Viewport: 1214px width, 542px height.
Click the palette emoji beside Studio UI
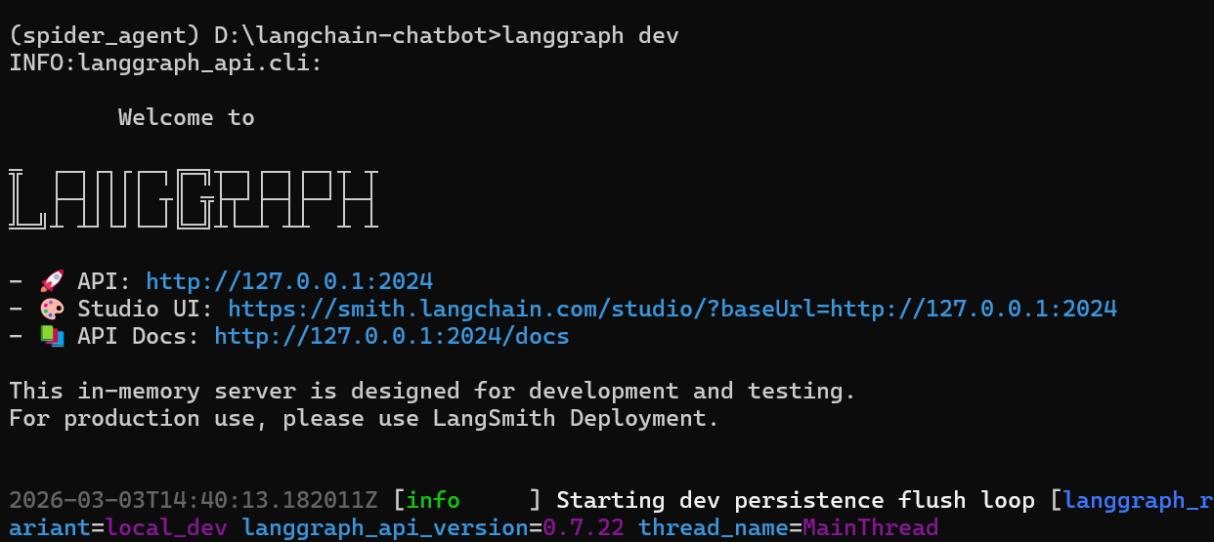coord(52,310)
